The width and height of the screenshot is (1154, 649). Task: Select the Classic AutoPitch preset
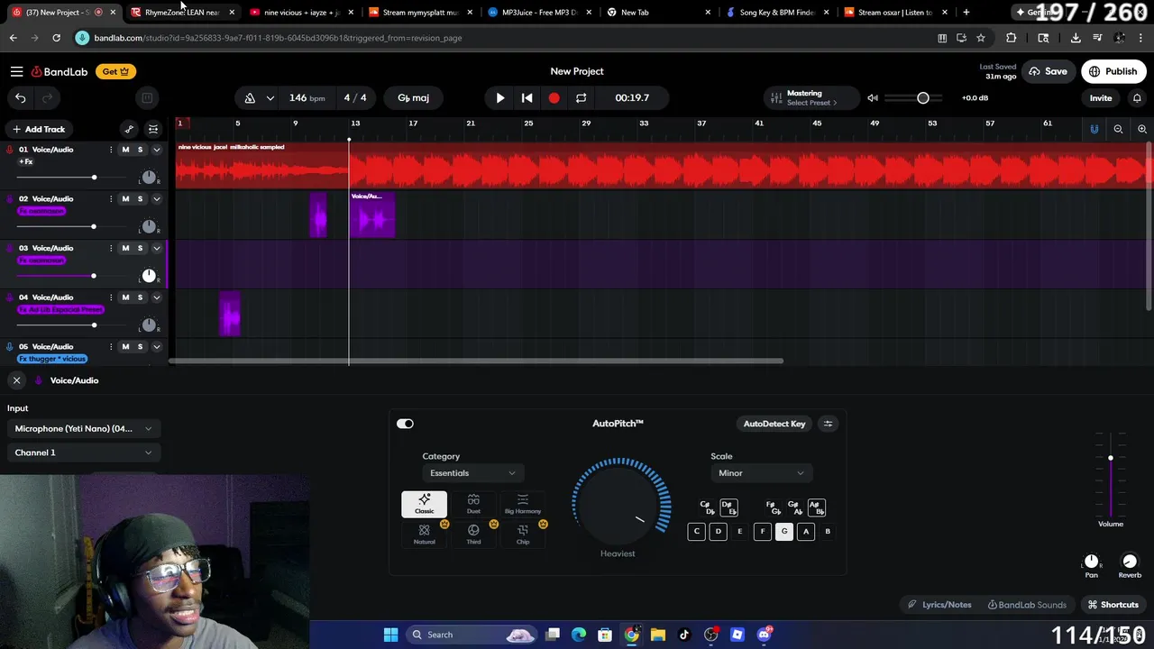(x=424, y=505)
